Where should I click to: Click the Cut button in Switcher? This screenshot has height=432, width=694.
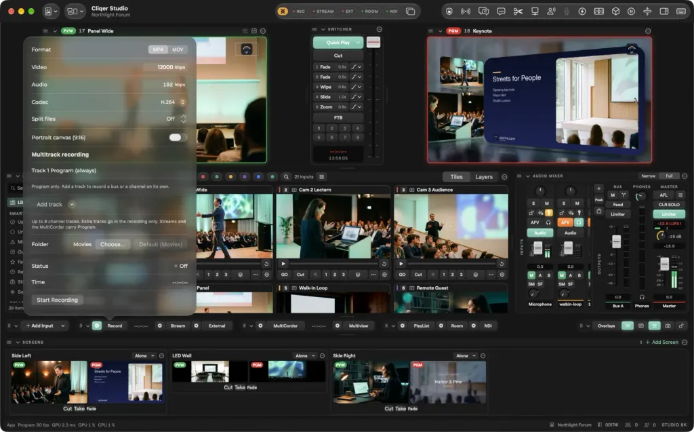click(x=338, y=56)
